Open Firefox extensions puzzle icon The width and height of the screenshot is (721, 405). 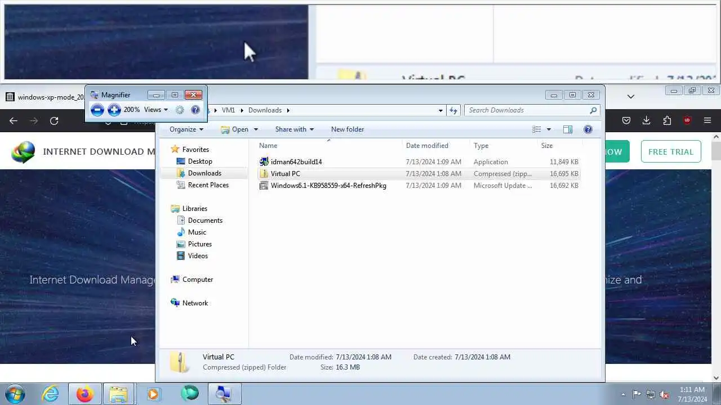pyautogui.click(x=667, y=120)
